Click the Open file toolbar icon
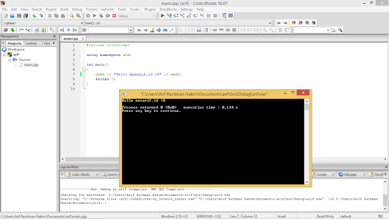Viewport: 389px width, 219px height. [x=12, y=16]
